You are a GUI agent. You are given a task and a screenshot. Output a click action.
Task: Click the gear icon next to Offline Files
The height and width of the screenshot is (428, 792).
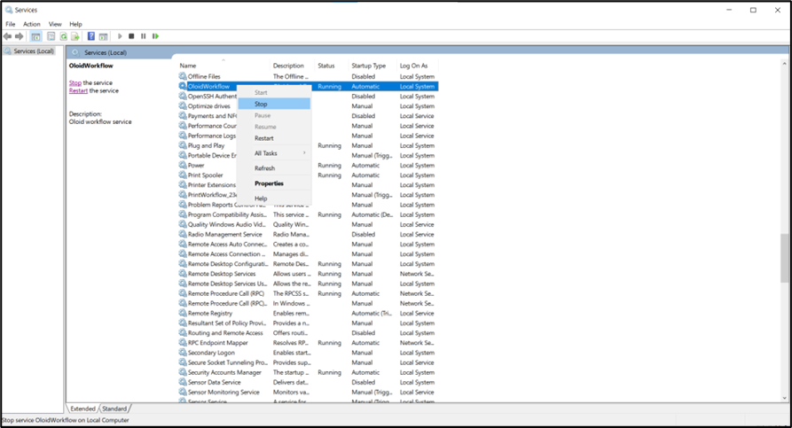click(x=183, y=76)
